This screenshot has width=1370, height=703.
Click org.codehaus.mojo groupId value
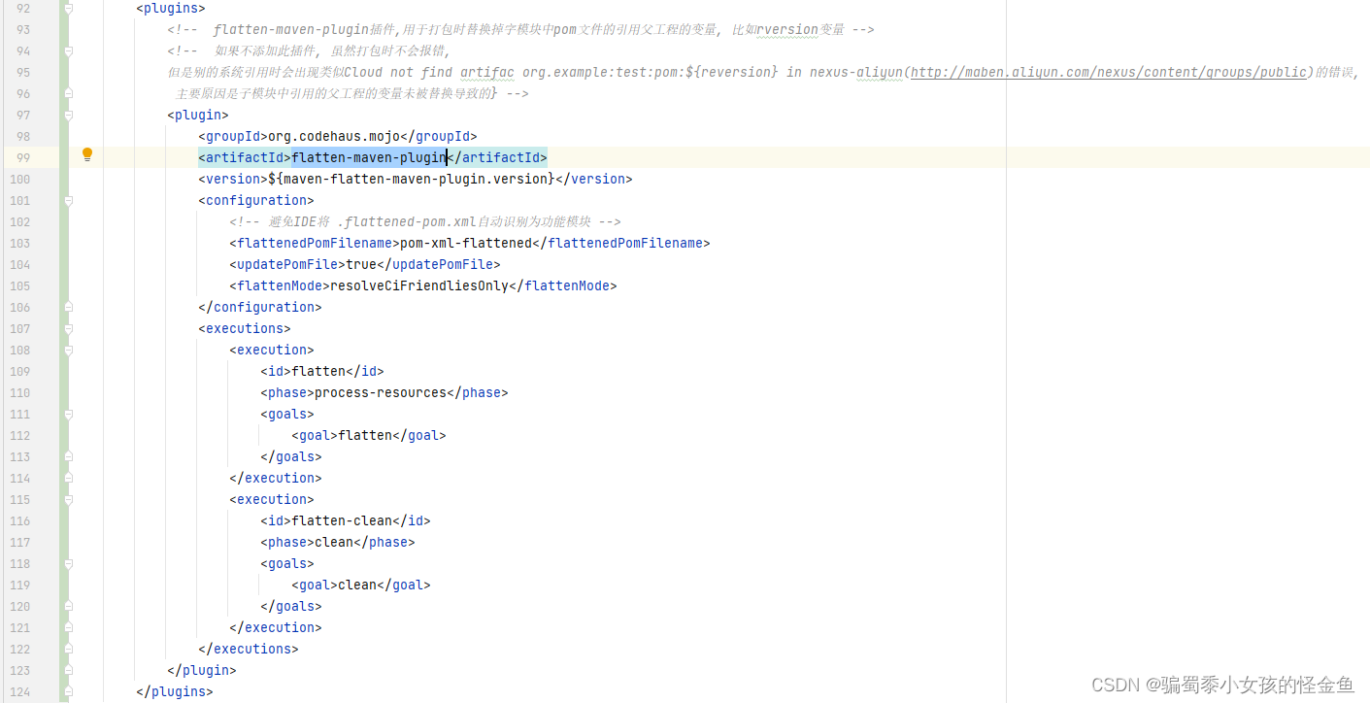[334, 136]
